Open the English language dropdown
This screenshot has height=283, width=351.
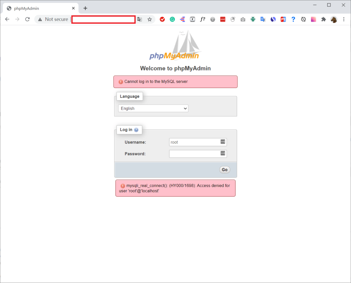(153, 109)
